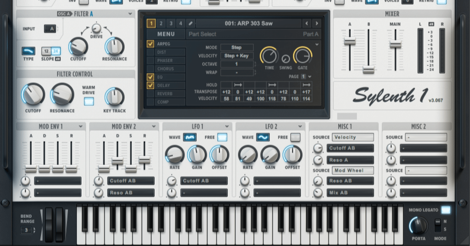
Task: Click the Bend Range value 3
Action: (x=26, y=230)
